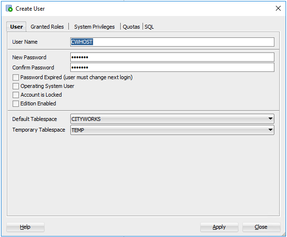
Task: Close the Create User dialog with X
Action: coord(278,8)
